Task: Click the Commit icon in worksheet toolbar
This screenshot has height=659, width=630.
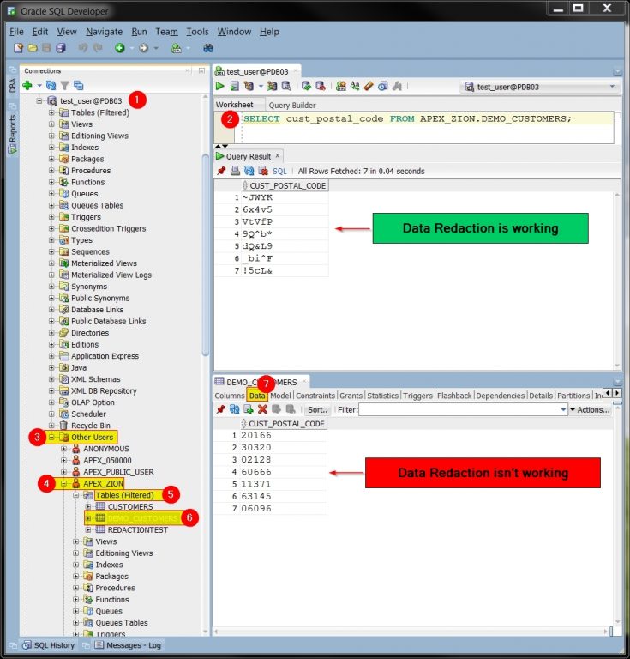Action: click(306, 86)
